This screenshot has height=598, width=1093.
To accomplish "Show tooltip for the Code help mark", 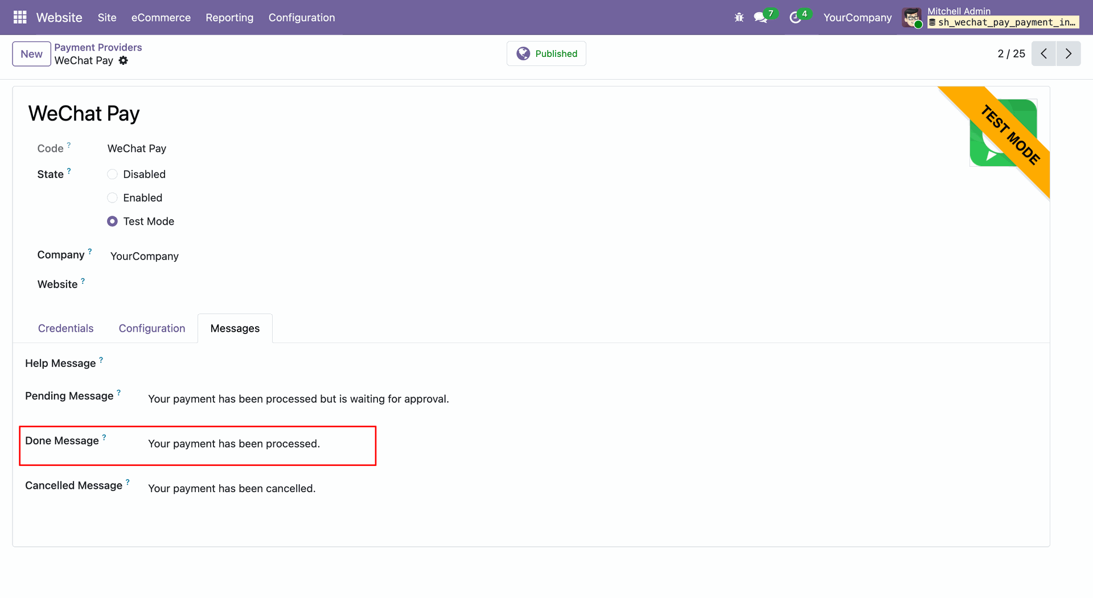I will (69, 145).
